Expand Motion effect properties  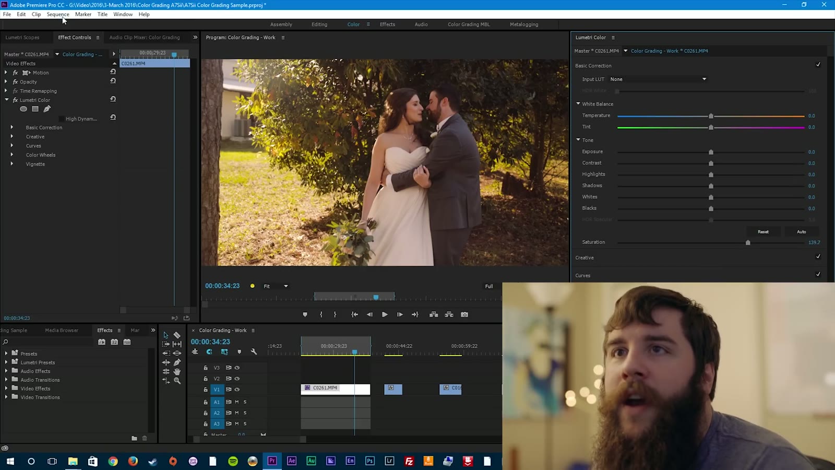click(6, 73)
